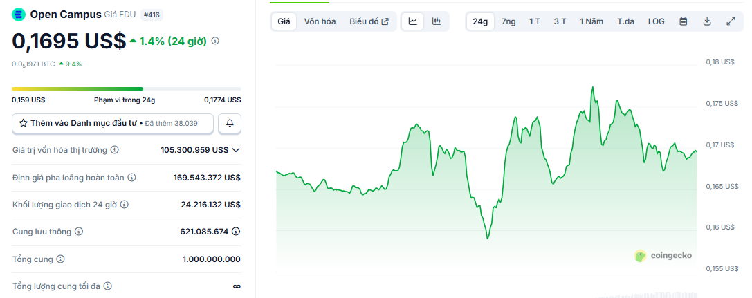Click the 0,175 US$ axis label
This screenshot has height=298, width=752.
(722, 103)
